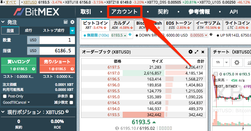The width and height of the screenshot is (251, 131).
Task: Click globe icon near index price
Action: click(x=117, y=128)
